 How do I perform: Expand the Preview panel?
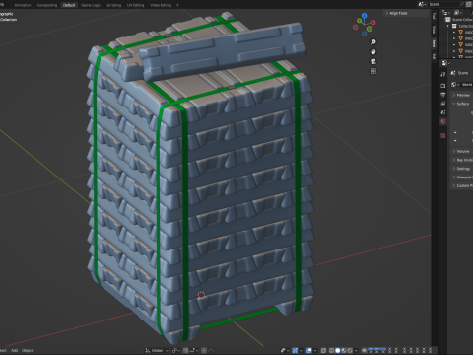(x=461, y=95)
